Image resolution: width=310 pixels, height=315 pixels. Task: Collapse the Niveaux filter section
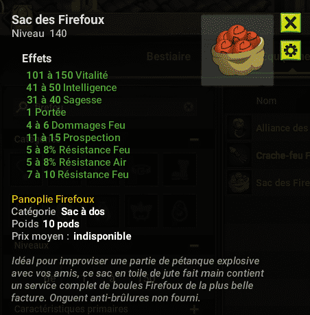(194, 246)
